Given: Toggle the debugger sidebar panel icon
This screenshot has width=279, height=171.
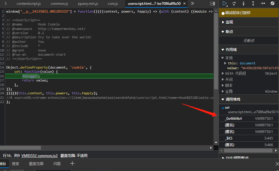Looking at the screenshot, I should (x=213, y=4).
